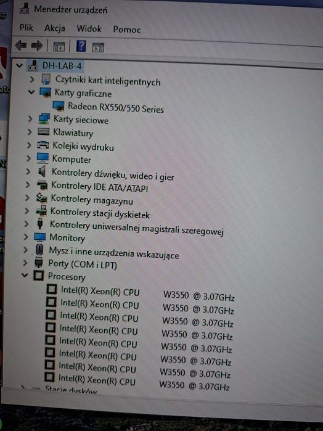Click the Karty sieciowe network icon
Screen dimensions: 323x431
pyautogui.click(x=44, y=119)
